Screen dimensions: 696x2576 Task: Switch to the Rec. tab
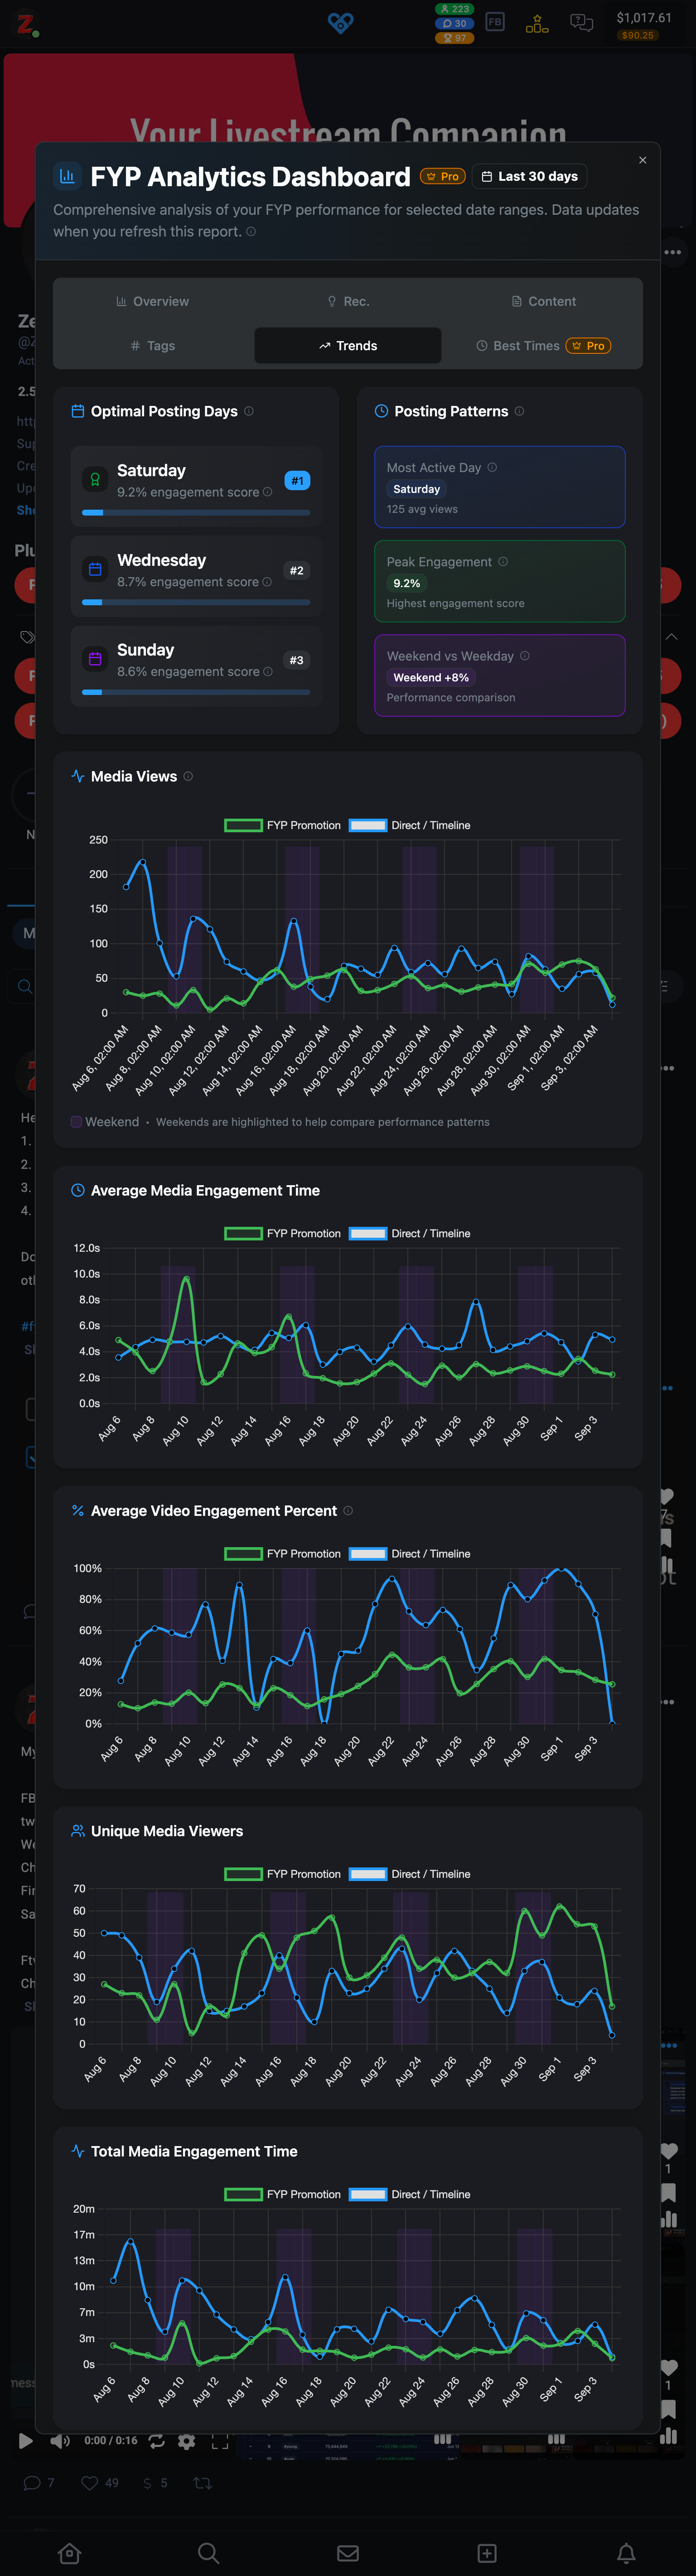click(348, 301)
